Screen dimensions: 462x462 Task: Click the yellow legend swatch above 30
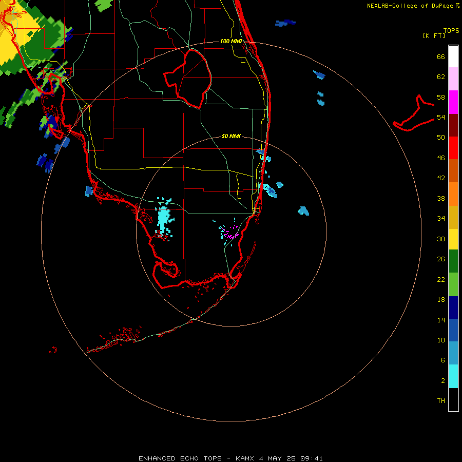click(x=453, y=239)
